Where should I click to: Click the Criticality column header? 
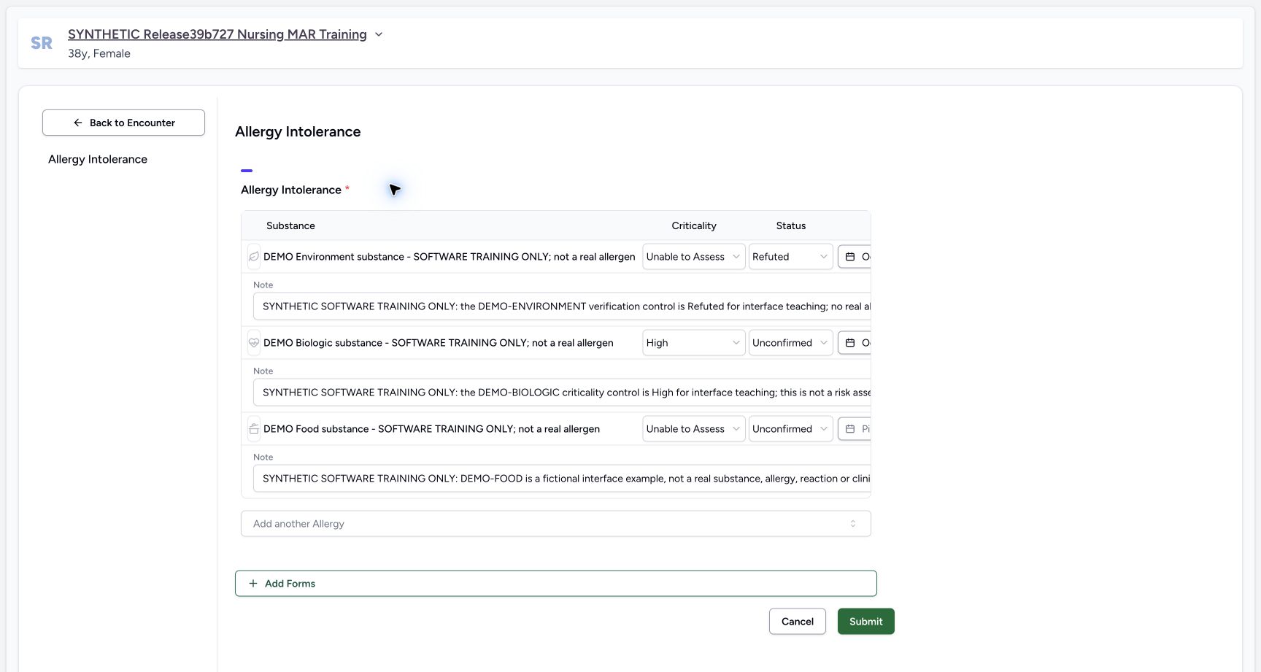[694, 226]
